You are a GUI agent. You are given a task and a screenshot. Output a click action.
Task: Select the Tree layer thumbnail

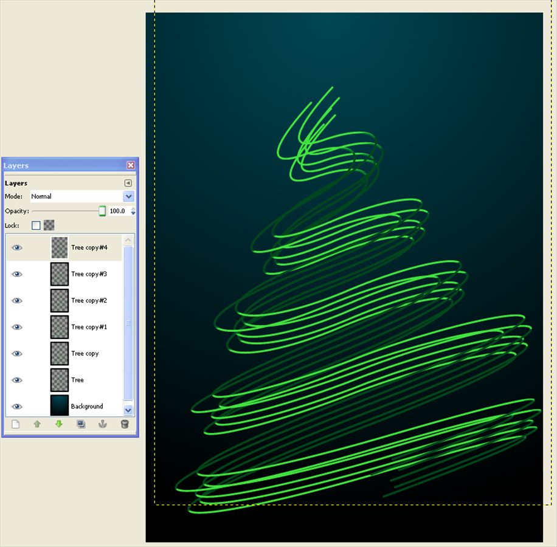pyautogui.click(x=60, y=380)
